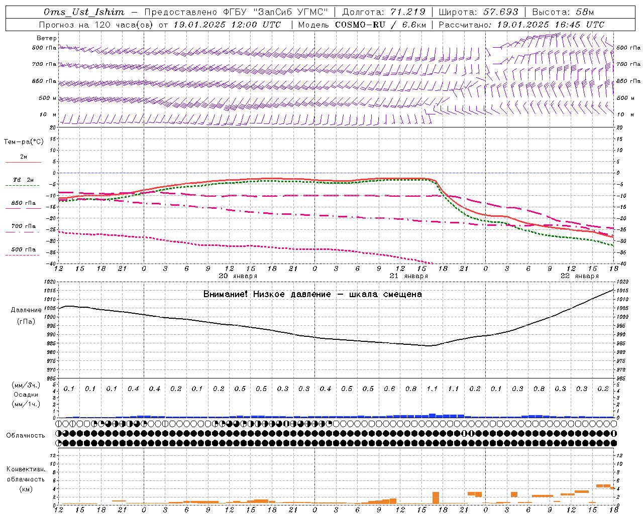
Task: Click the Тем-ра(°C) axis title
Action: click(x=24, y=142)
